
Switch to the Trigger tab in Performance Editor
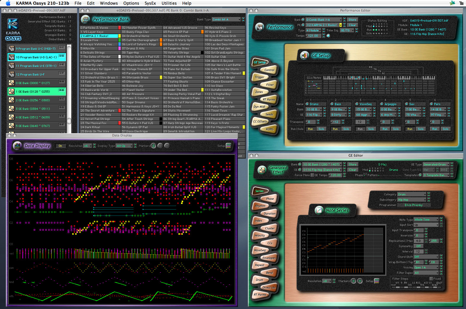[x=260, y=77]
